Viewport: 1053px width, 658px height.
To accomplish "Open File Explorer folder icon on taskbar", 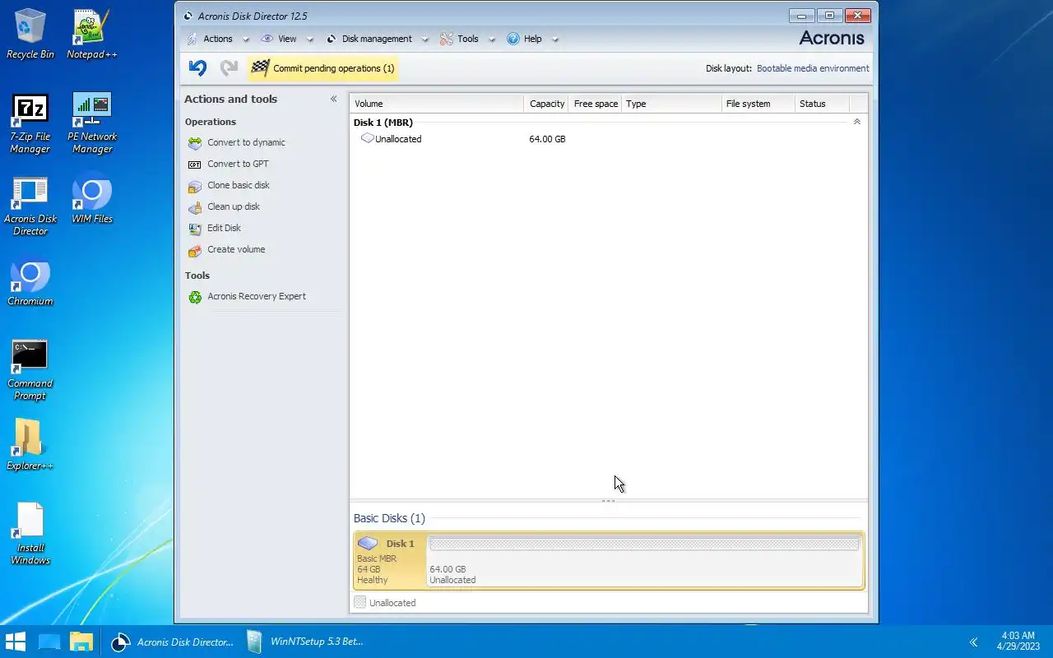I will (x=81, y=642).
